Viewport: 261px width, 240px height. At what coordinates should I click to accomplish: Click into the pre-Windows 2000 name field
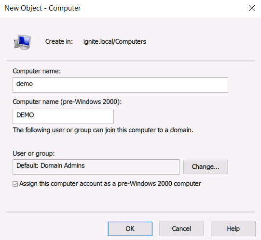point(63,116)
